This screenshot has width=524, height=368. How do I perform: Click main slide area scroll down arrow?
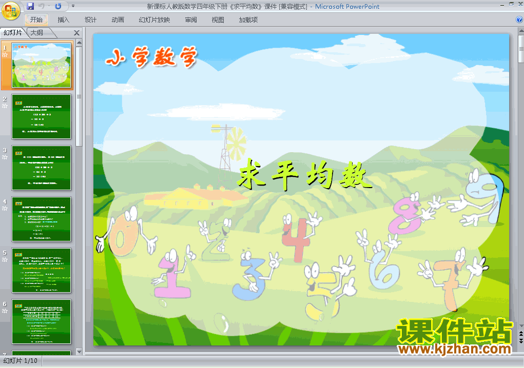tap(521, 326)
